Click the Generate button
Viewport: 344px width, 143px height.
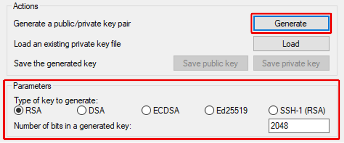coord(291,24)
